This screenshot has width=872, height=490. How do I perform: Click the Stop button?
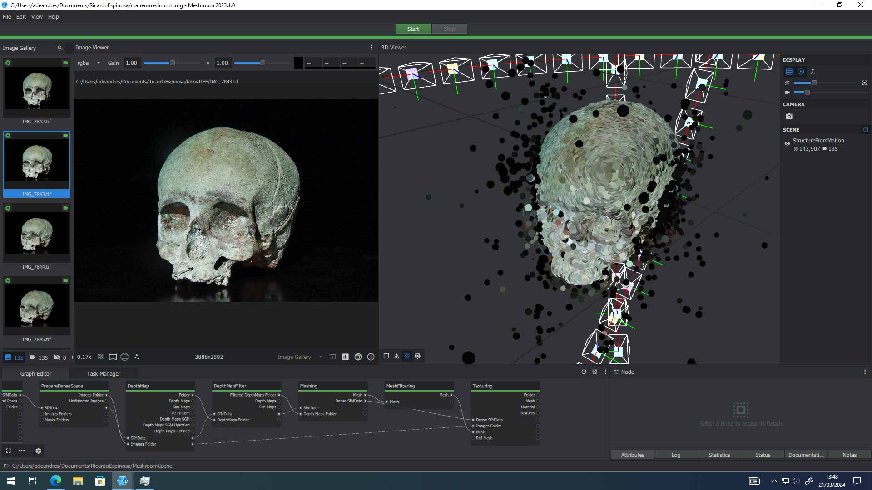tap(449, 29)
